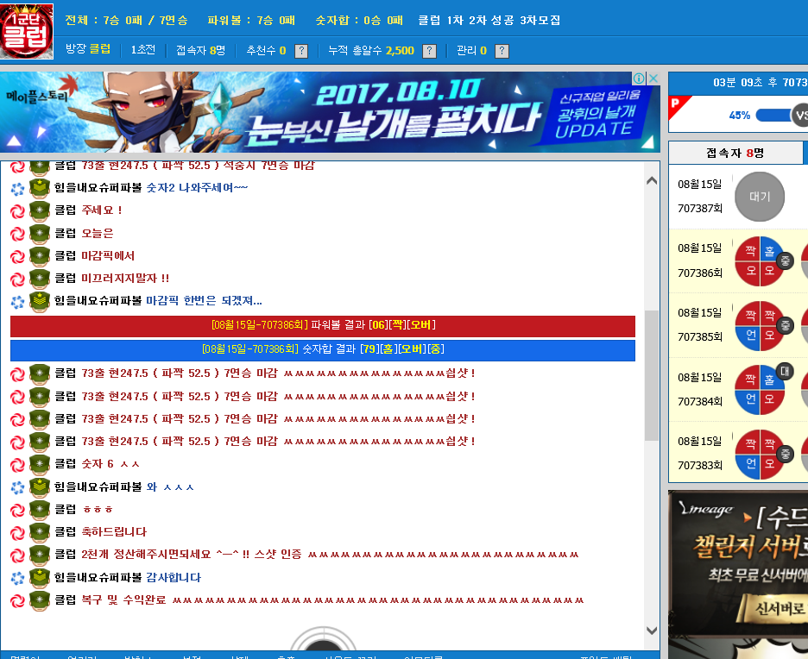This screenshot has height=659, width=808.
Task: Open the help icon beside 추천수 0
Action: coord(301,51)
